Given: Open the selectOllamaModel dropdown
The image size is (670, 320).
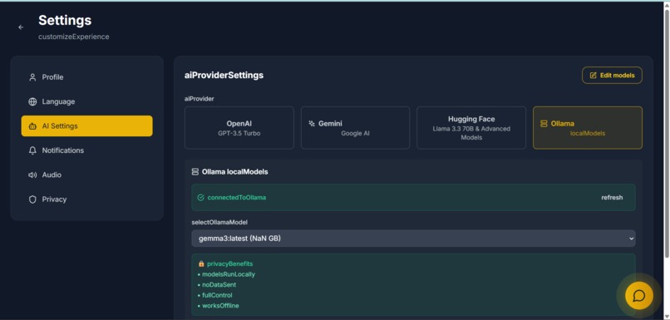Looking at the screenshot, I should (x=413, y=239).
